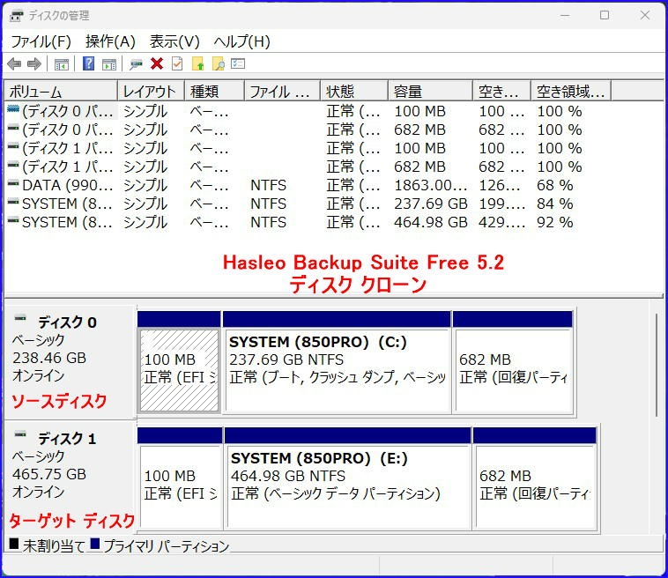Select Disk 0 682 MB recovery partition block
Screen dimensions: 668x578
click(513, 362)
